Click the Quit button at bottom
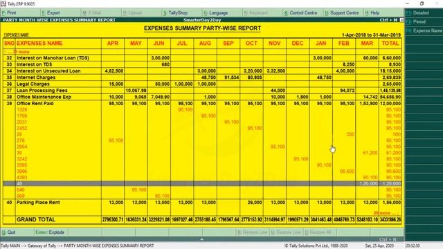 point(8,232)
